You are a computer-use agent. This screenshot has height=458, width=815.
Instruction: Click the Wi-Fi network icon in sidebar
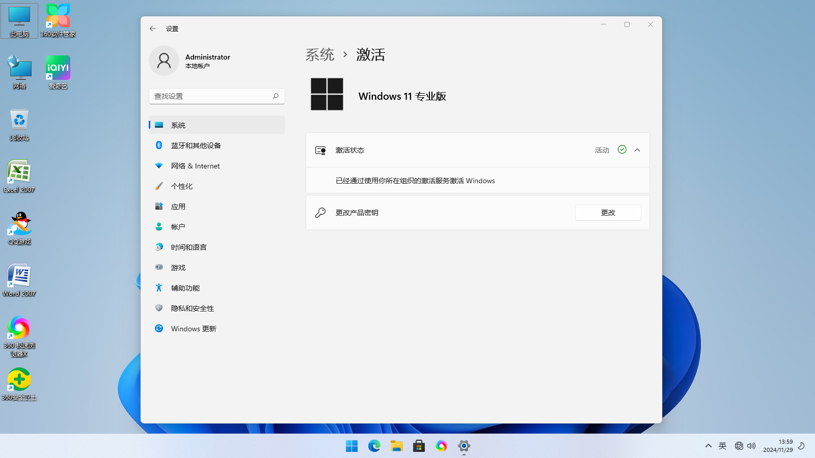pyautogui.click(x=159, y=165)
